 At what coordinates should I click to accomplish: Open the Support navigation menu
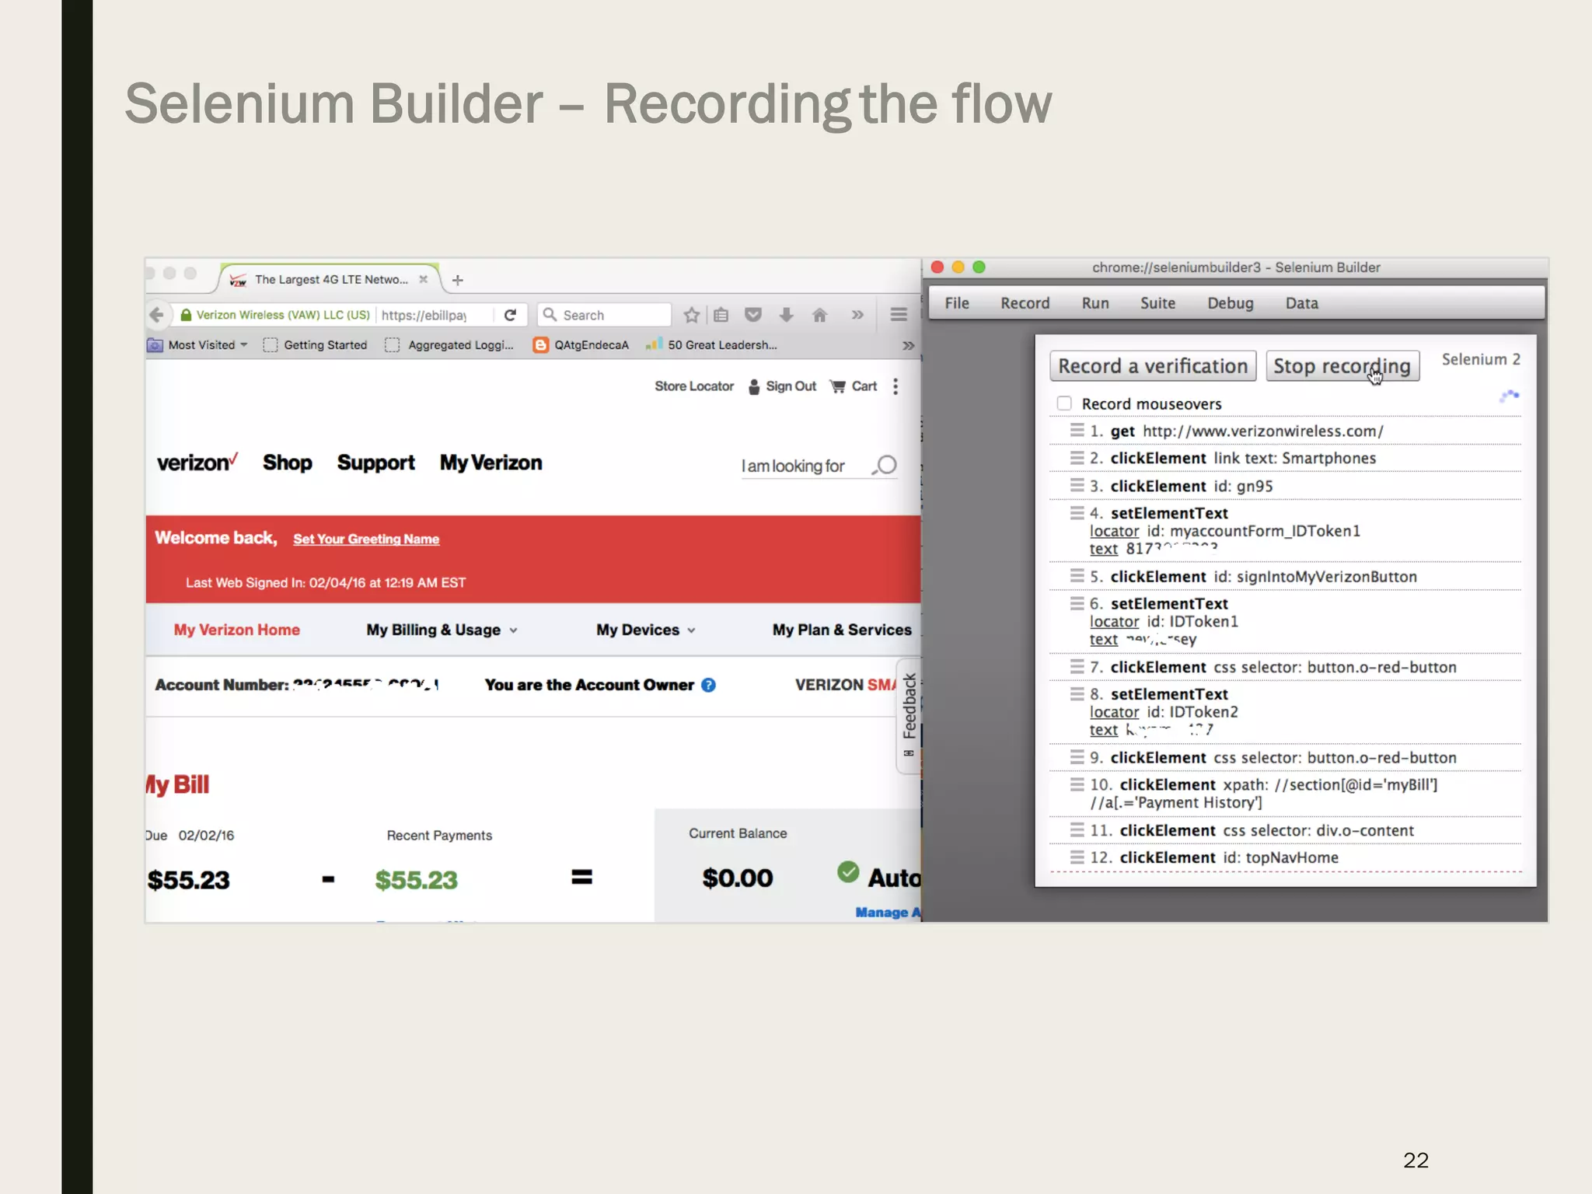click(x=376, y=463)
